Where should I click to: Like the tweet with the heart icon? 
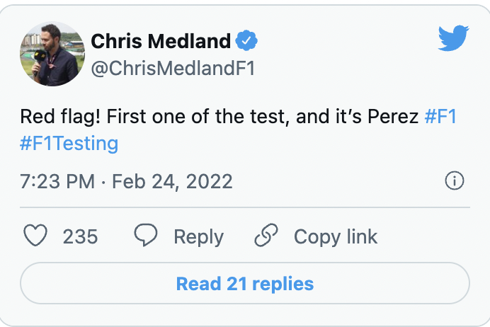pos(35,236)
